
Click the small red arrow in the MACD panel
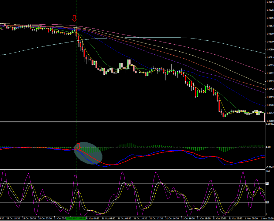click(78, 146)
